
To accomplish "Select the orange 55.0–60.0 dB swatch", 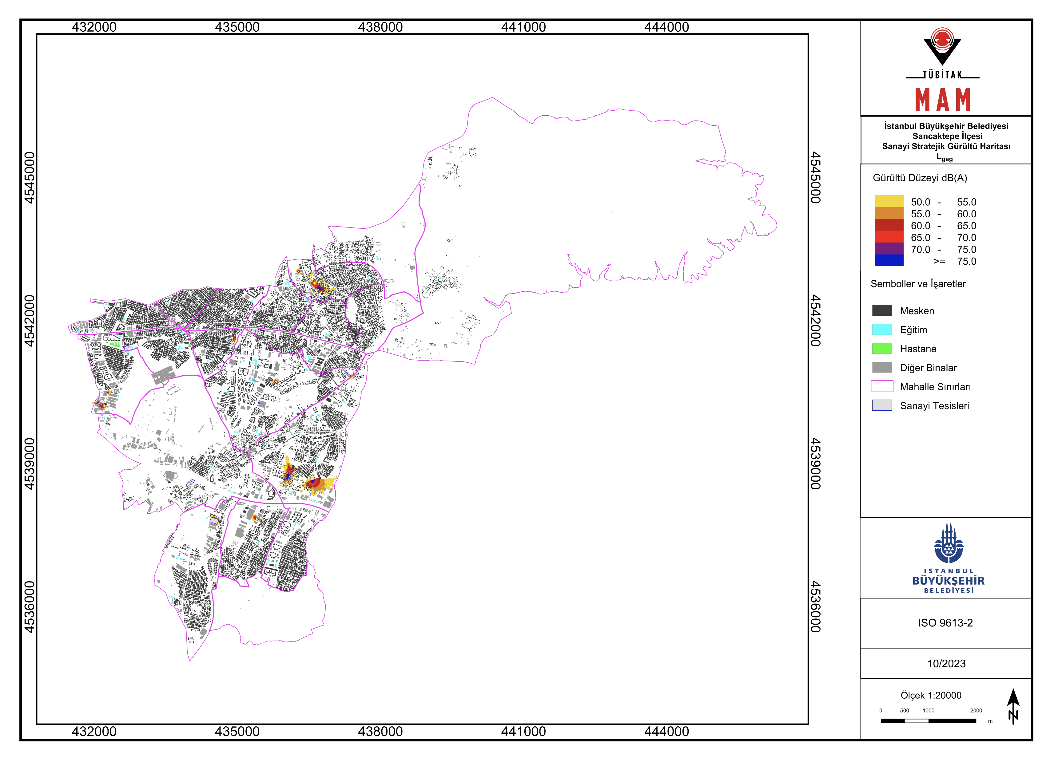I will 889,213.
